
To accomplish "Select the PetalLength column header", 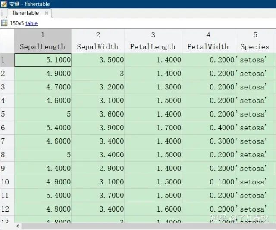I will click(153, 41).
